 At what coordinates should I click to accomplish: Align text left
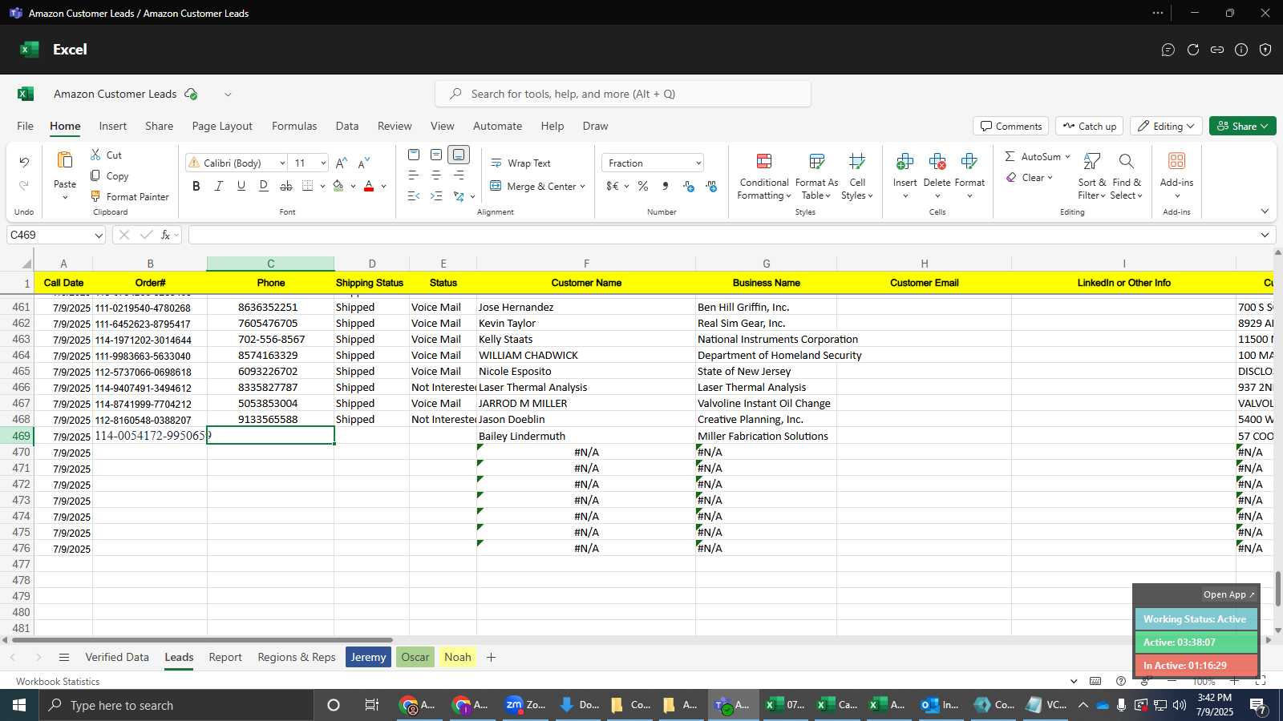tap(414, 175)
